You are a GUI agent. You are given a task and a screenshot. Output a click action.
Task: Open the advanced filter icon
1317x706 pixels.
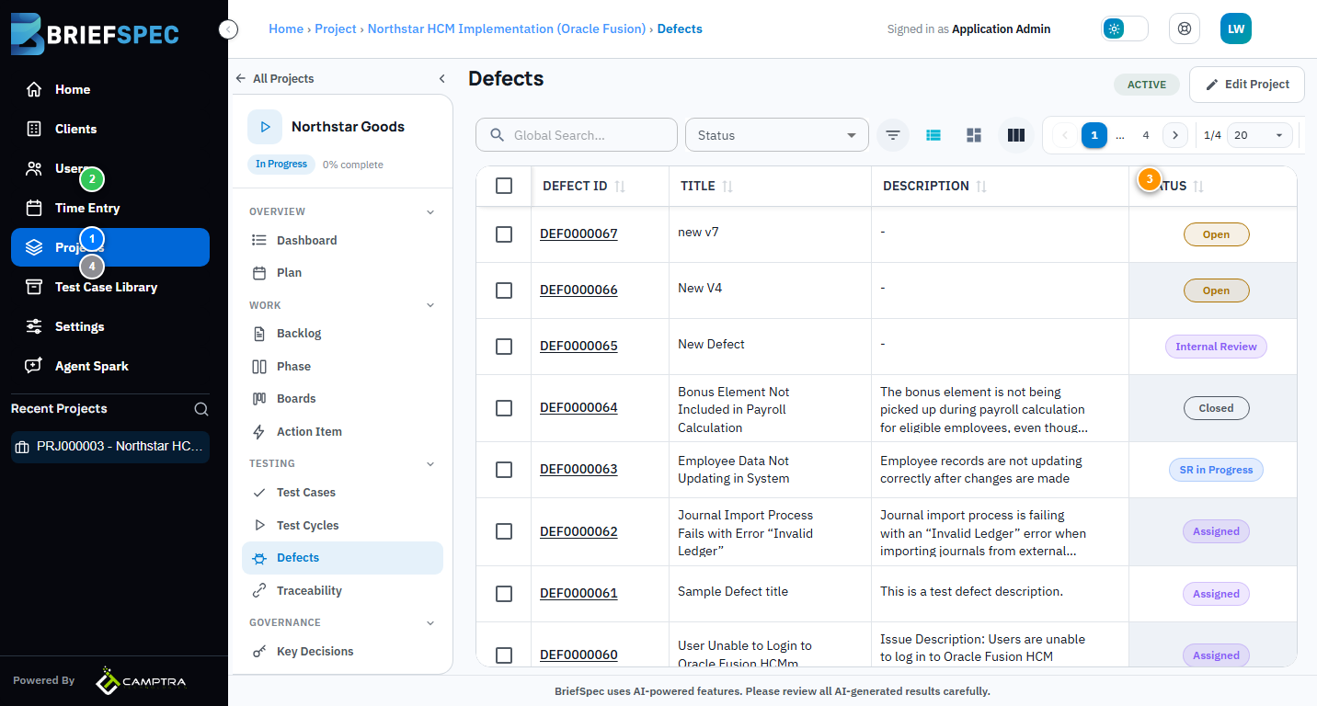[892, 135]
